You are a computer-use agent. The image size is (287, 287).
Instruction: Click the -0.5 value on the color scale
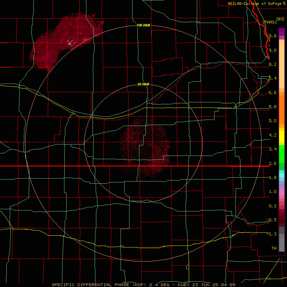click(271, 220)
